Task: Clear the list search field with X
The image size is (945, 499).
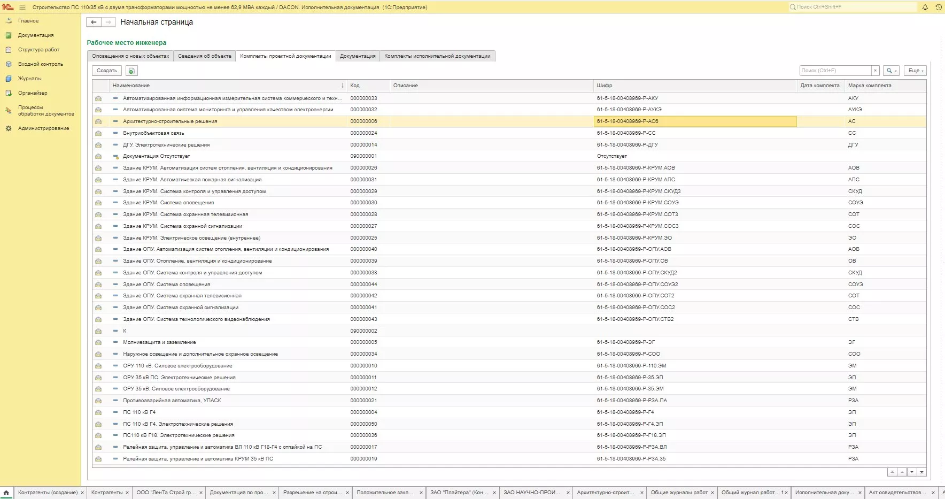Action: coord(875,71)
